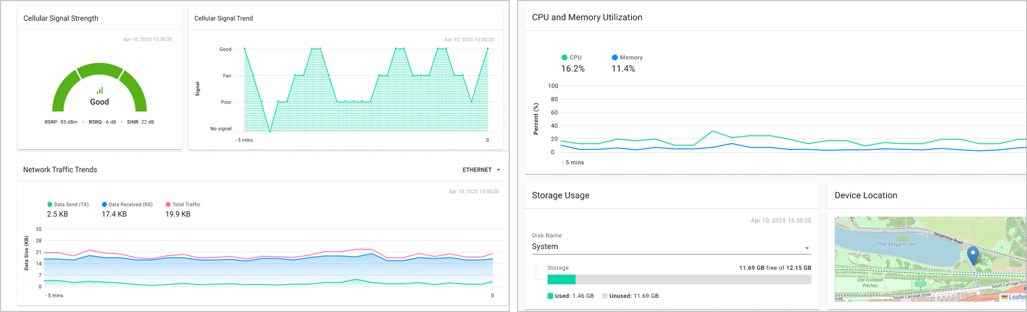Screen dimensions: 1027x312
Task: Click the Total Traffic pink legend dot
Action: (x=168, y=205)
